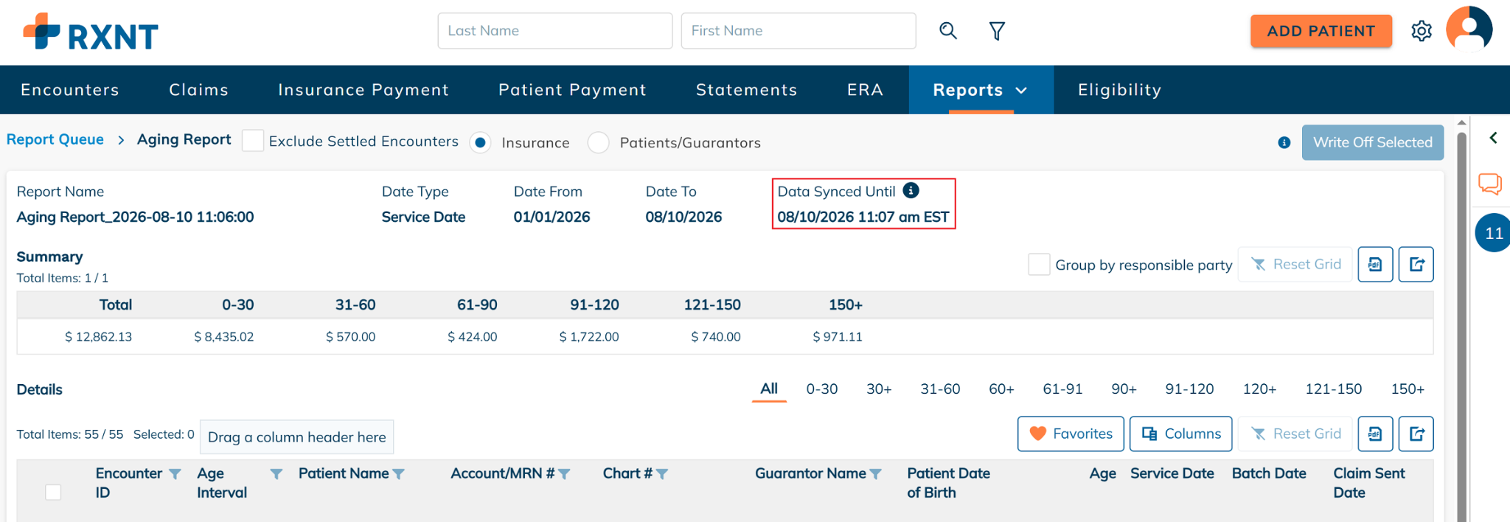This screenshot has height=522, width=1510.
Task: Click the ADD PATIENT button
Action: pos(1321,31)
